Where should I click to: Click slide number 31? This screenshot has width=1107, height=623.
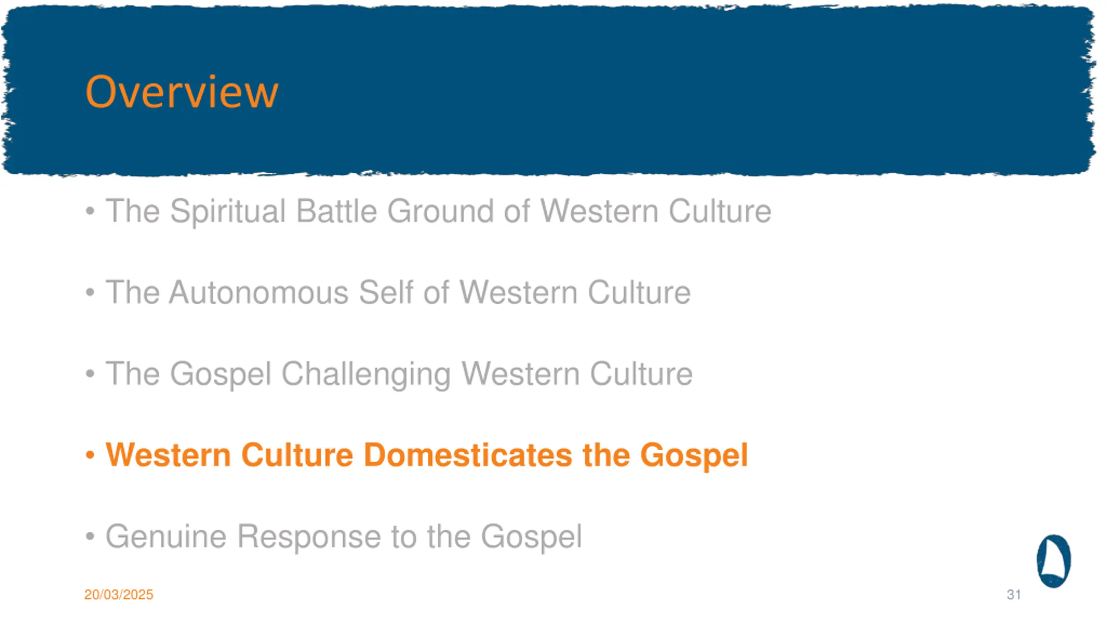(1014, 594)
